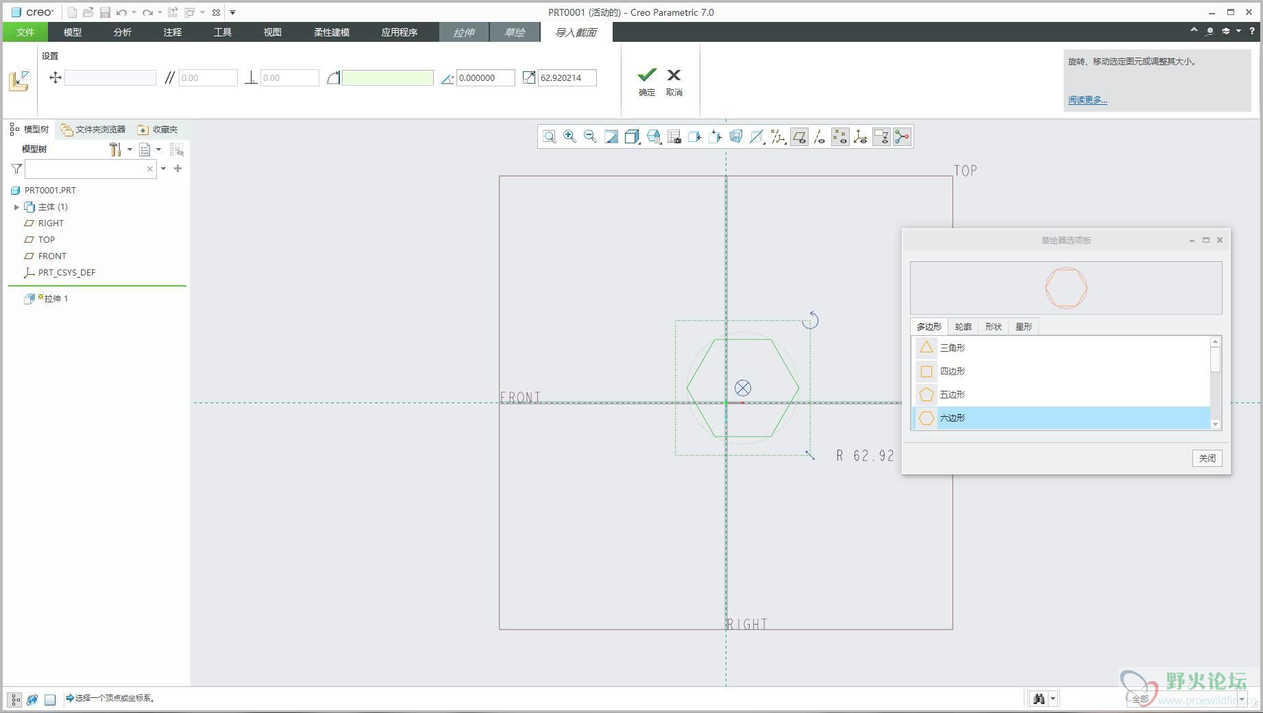Switch to the 模型 ribbon tab

click(73, 32)
